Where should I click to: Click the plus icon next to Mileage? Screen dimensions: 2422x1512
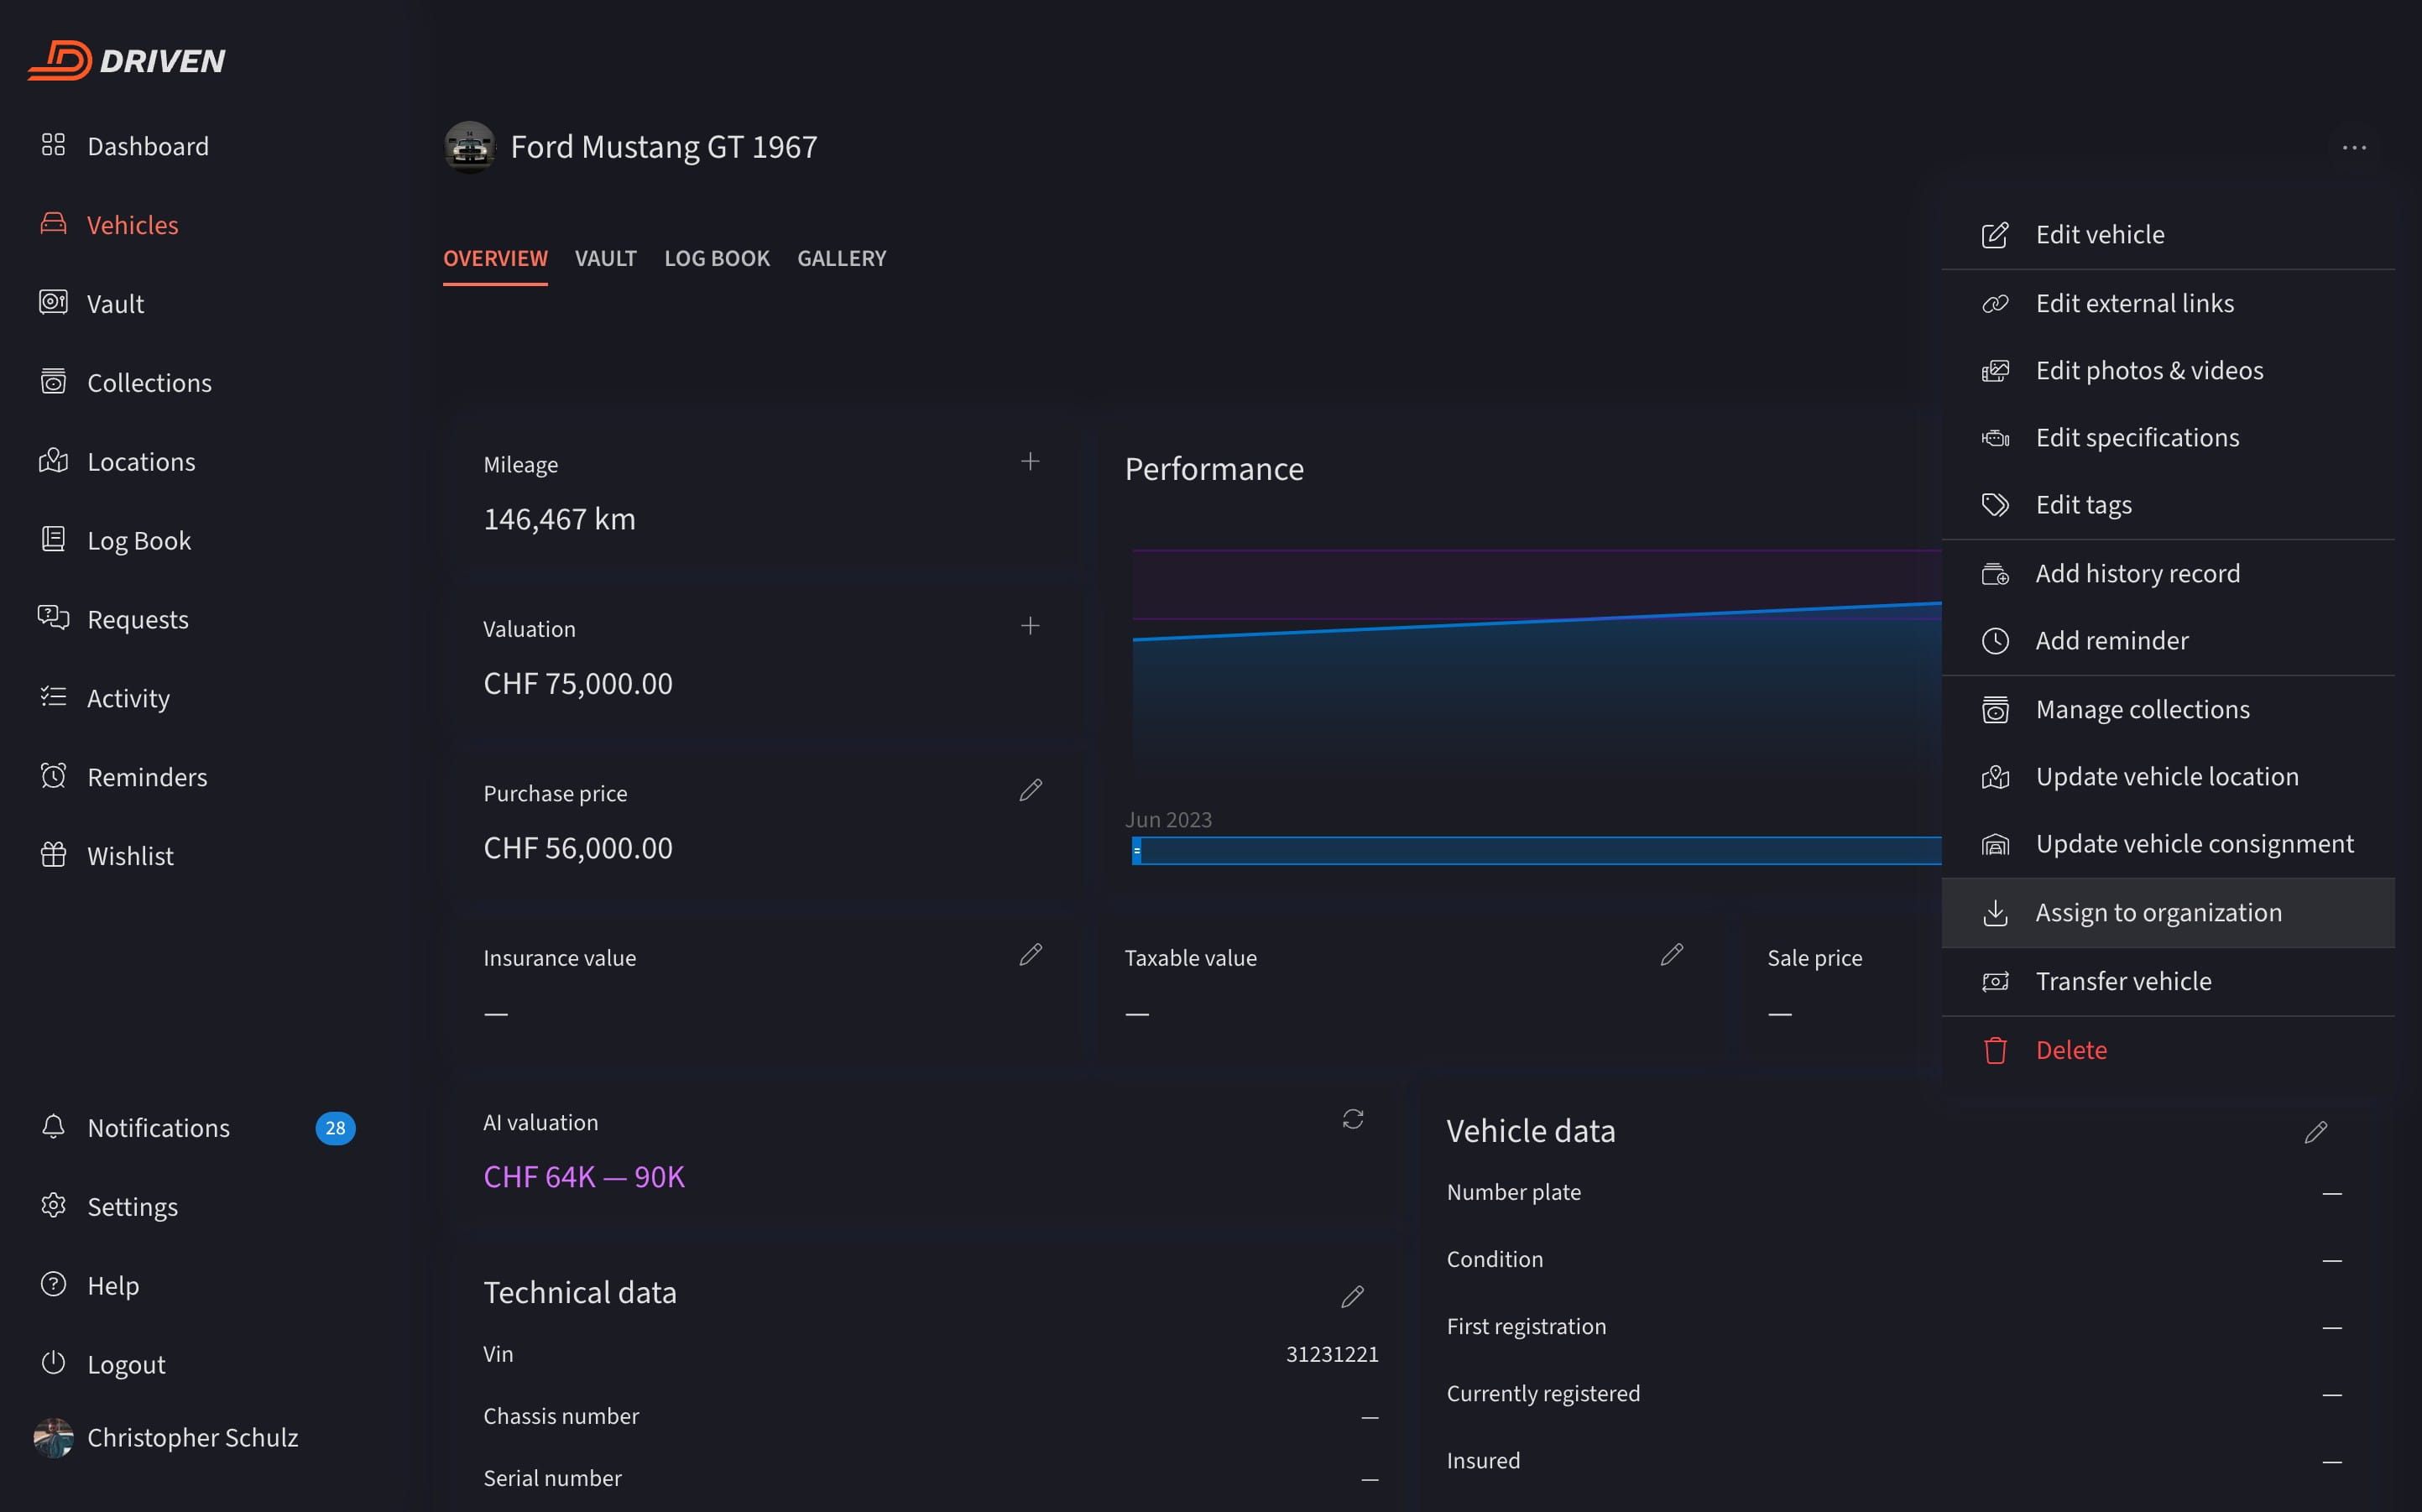click(x=1030, y=461)
